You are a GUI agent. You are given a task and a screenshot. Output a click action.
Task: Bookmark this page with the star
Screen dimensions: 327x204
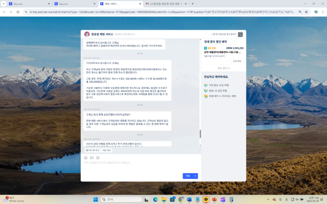306,12
